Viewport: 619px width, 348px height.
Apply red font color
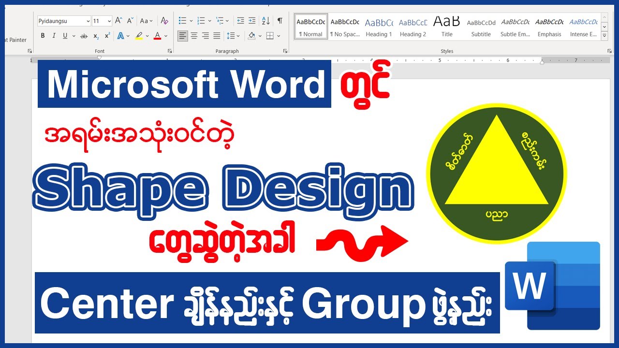tap(157, 36)
